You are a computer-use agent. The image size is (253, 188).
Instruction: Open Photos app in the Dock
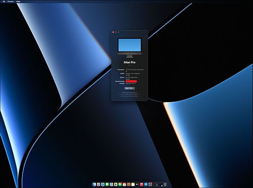[x=116, y=184]
